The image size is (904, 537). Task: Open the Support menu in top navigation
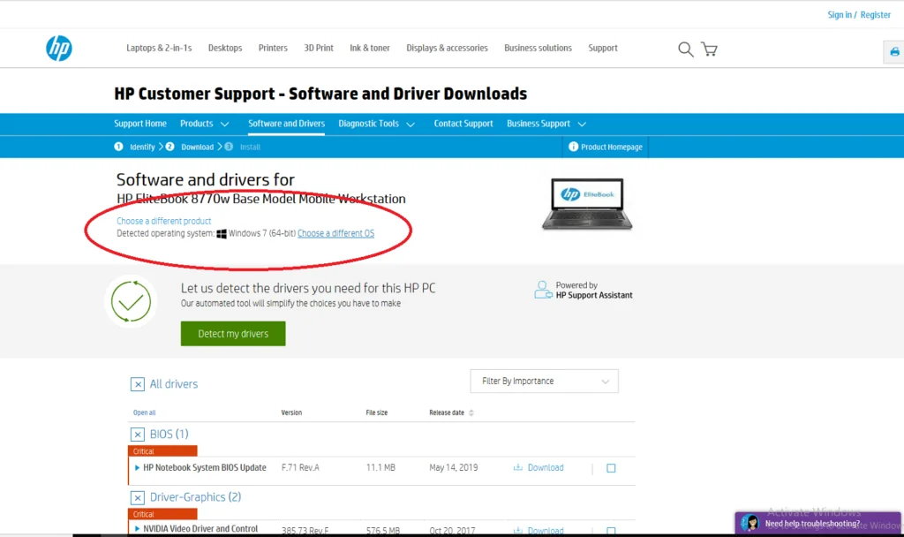pos(602,48)
